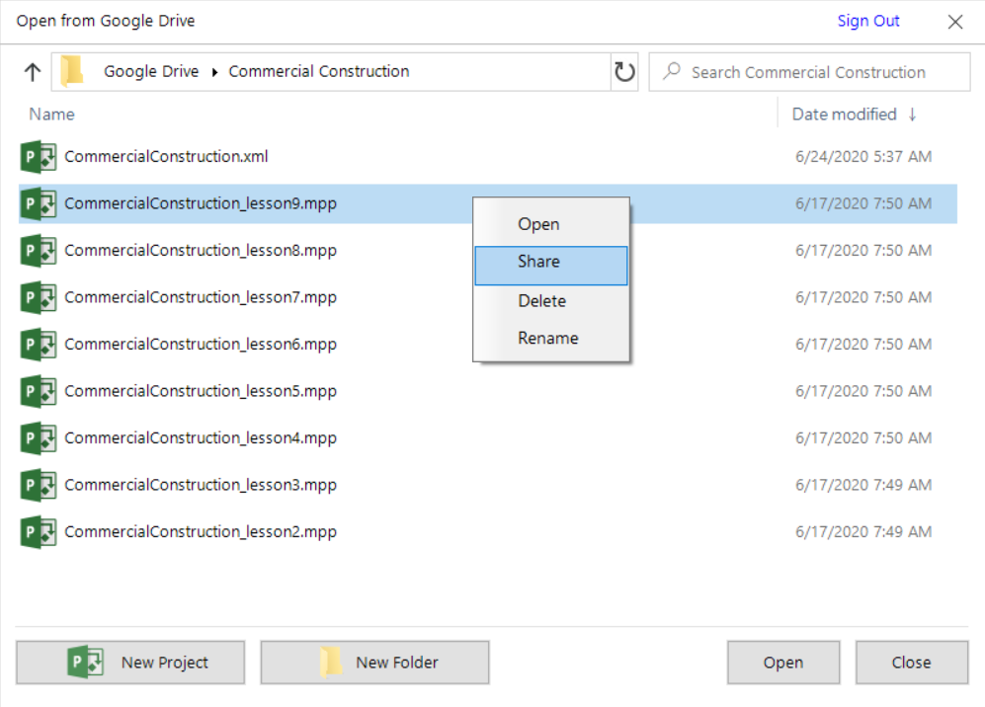Select CommercialConstruction_lesson6.mpp file name

[201, 344]
